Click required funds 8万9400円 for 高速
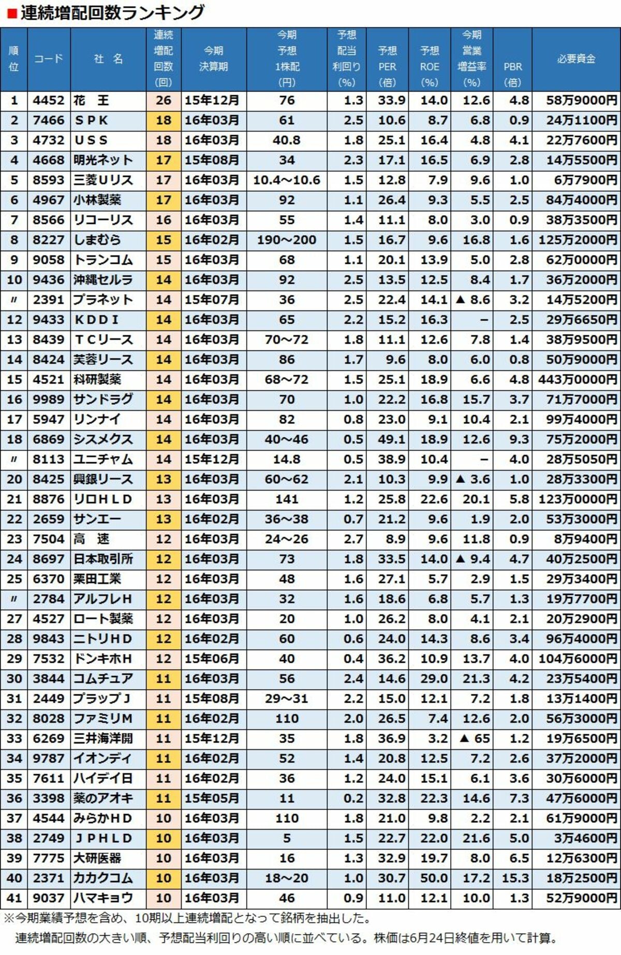This screenshot has width=621, height=955. click(585, 539)
